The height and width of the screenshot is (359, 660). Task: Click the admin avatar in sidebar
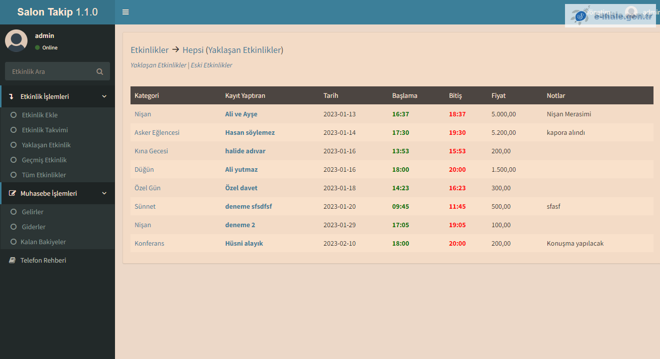coord(16,41)
